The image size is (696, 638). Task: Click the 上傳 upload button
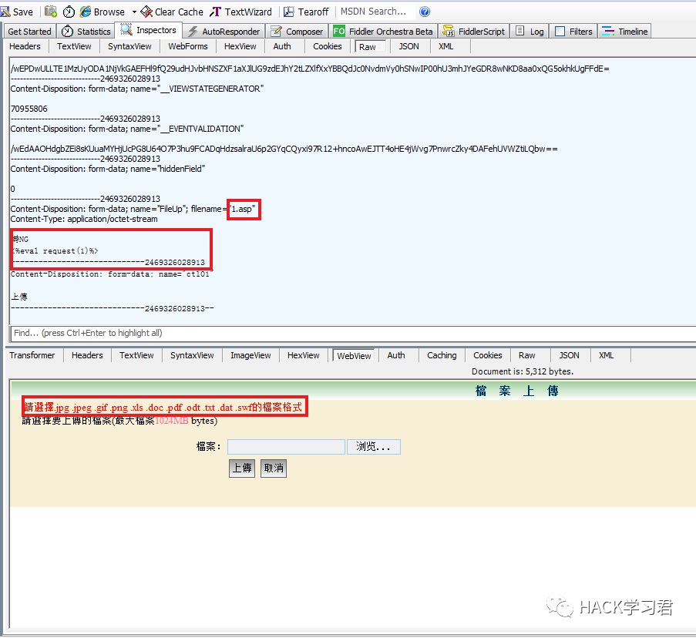[242, 468]
